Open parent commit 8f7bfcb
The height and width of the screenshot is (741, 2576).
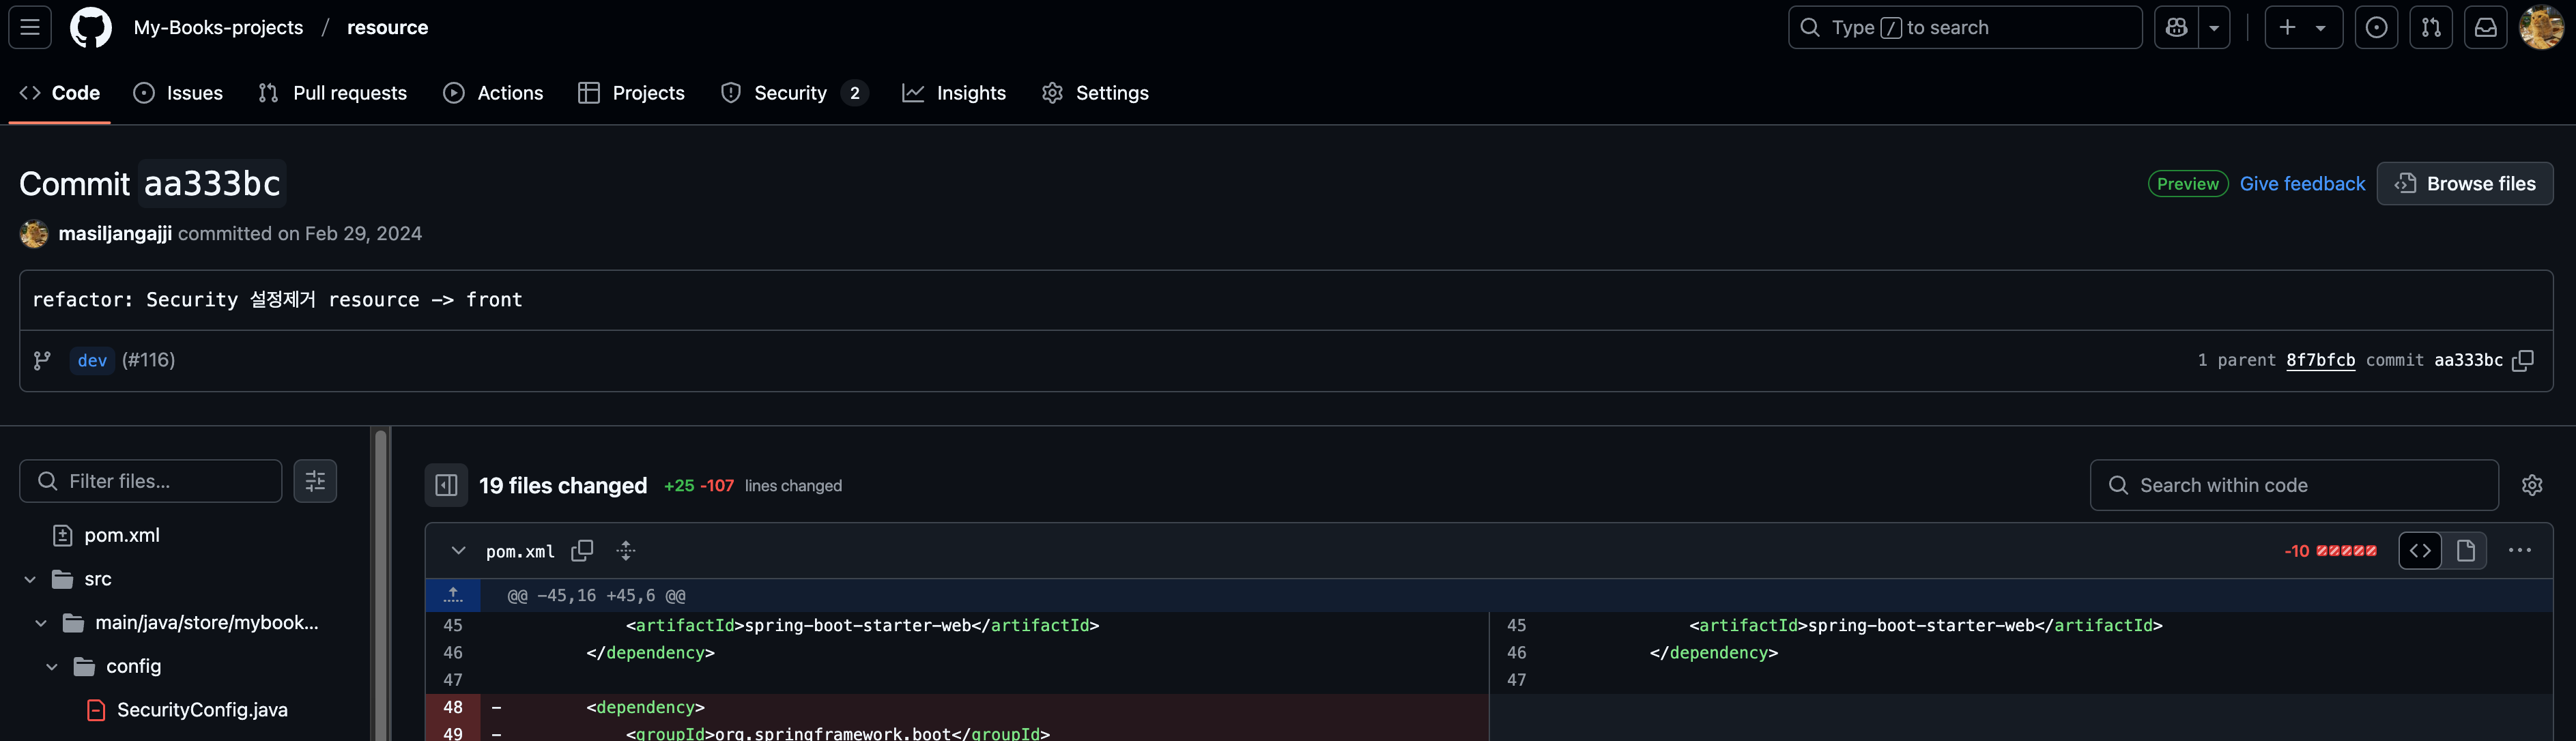[x=2320, y=360]
